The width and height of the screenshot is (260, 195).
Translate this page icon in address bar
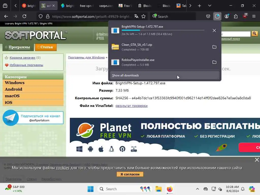136,16
